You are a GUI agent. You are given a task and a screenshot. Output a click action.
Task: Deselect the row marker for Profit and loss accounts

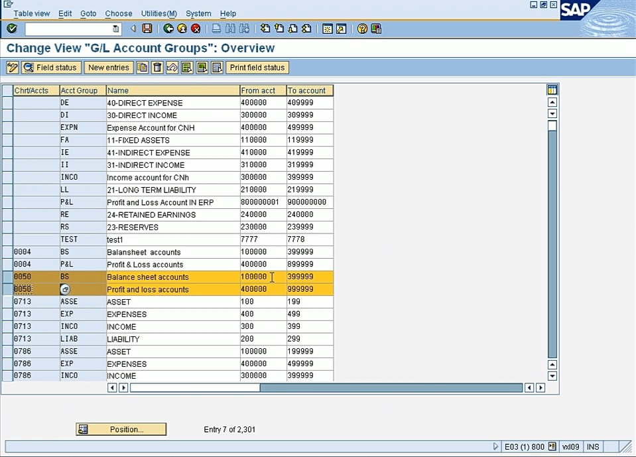coord(8,289)
